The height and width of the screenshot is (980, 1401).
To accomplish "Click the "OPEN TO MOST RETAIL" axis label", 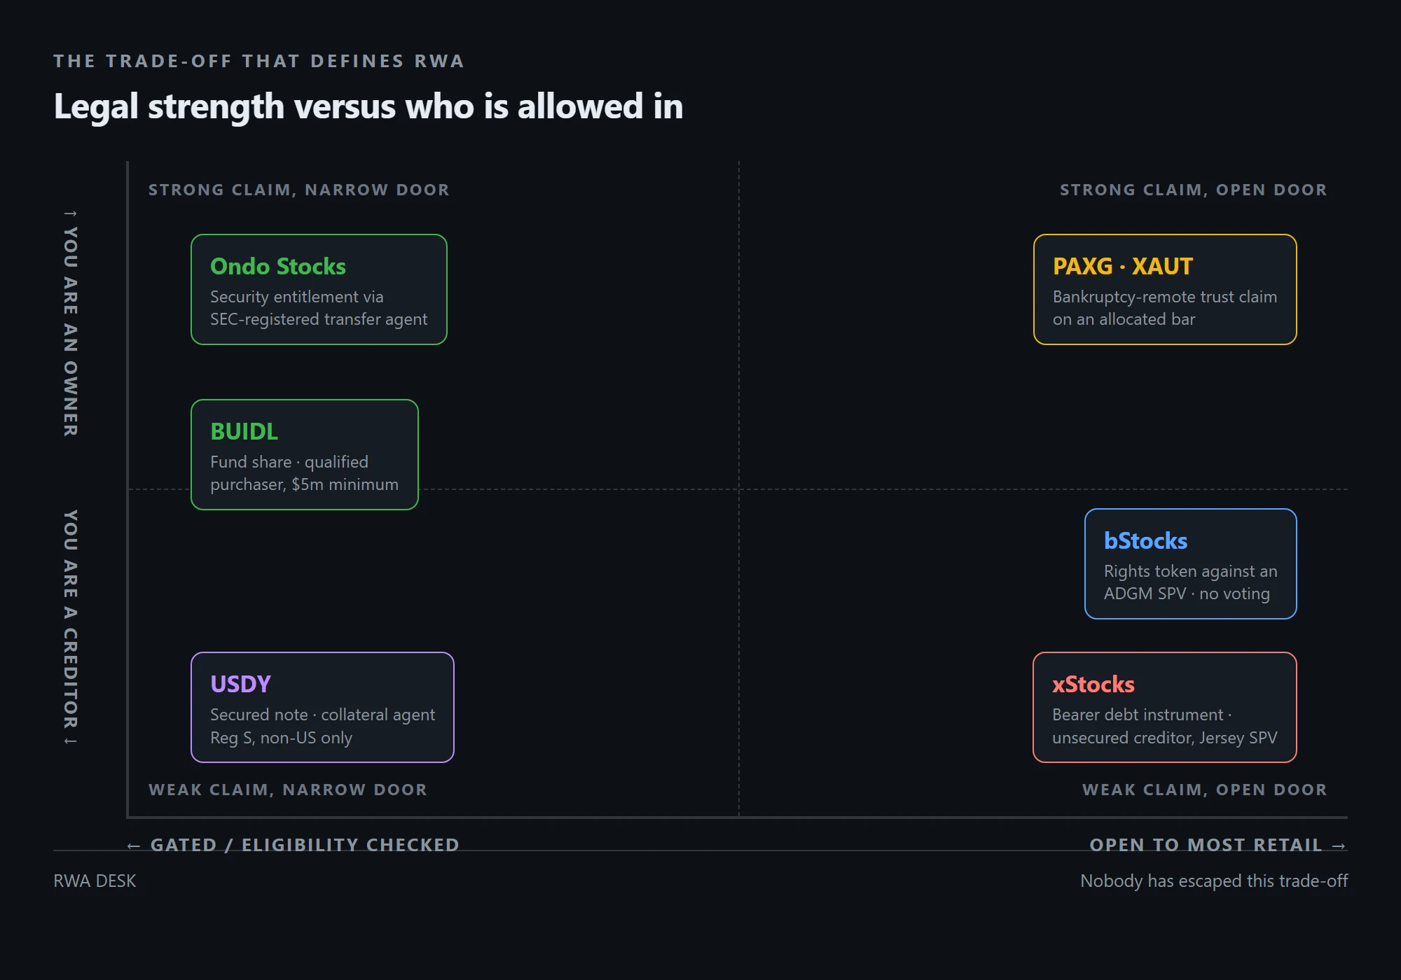I will [1218, 845].
